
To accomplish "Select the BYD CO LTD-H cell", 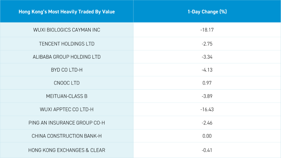I will click(x=67, y=70).
